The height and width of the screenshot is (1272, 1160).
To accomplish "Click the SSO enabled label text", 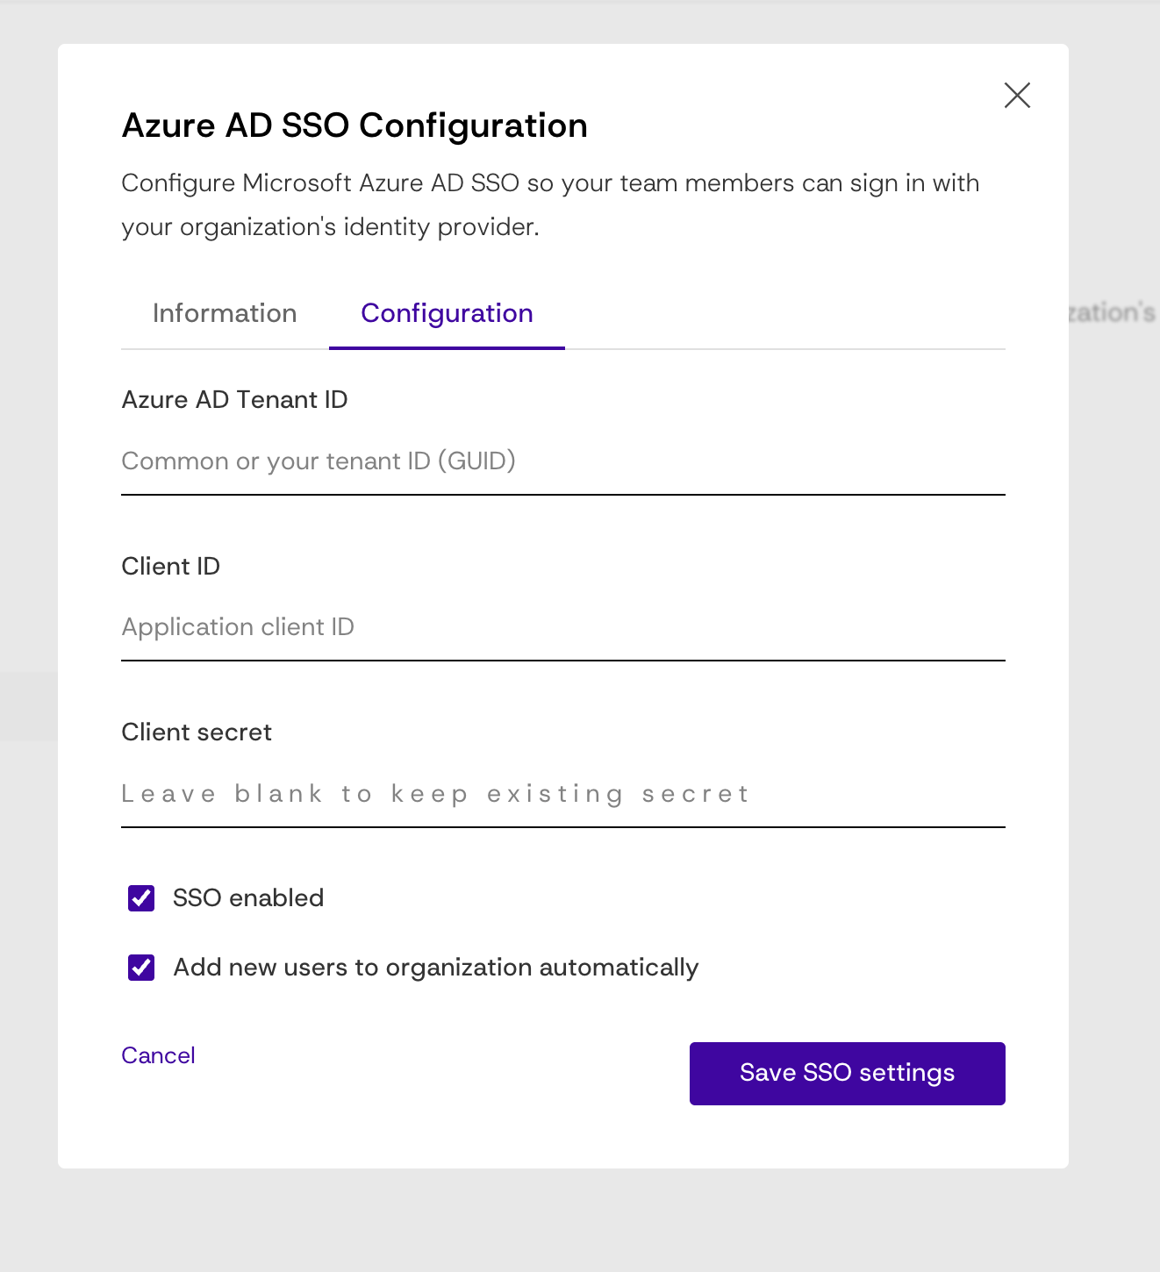I will tap(248, 898).
